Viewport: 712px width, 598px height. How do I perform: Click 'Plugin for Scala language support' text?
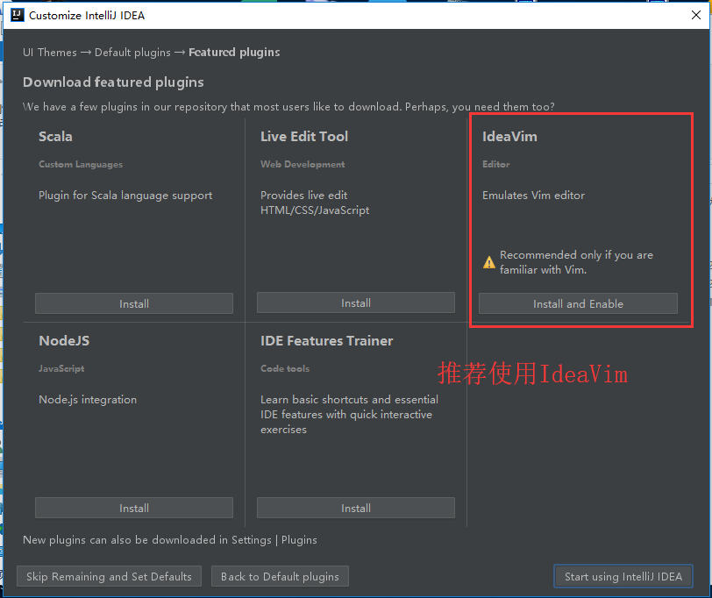pos(125,196)
